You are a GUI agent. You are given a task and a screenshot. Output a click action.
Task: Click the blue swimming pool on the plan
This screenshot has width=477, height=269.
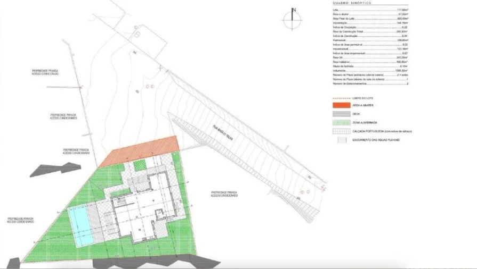click(80, 226)
